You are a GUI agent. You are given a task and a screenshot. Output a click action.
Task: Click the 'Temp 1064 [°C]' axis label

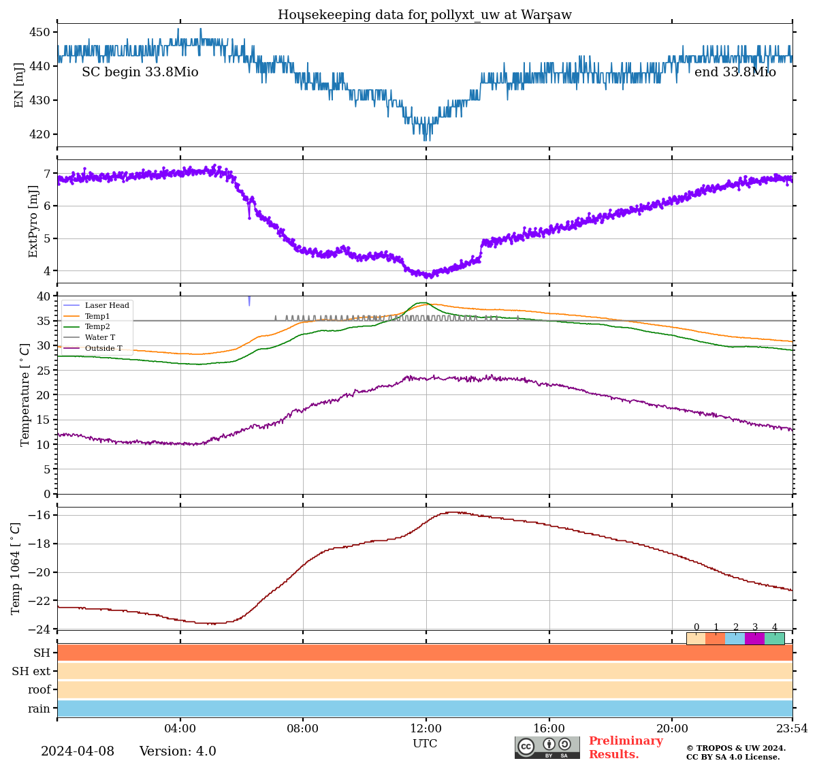point(16,568)
